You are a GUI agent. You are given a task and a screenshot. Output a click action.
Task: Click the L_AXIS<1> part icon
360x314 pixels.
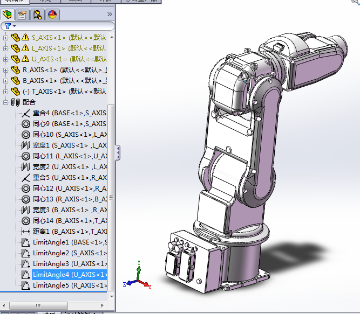[x=16, y=48]
